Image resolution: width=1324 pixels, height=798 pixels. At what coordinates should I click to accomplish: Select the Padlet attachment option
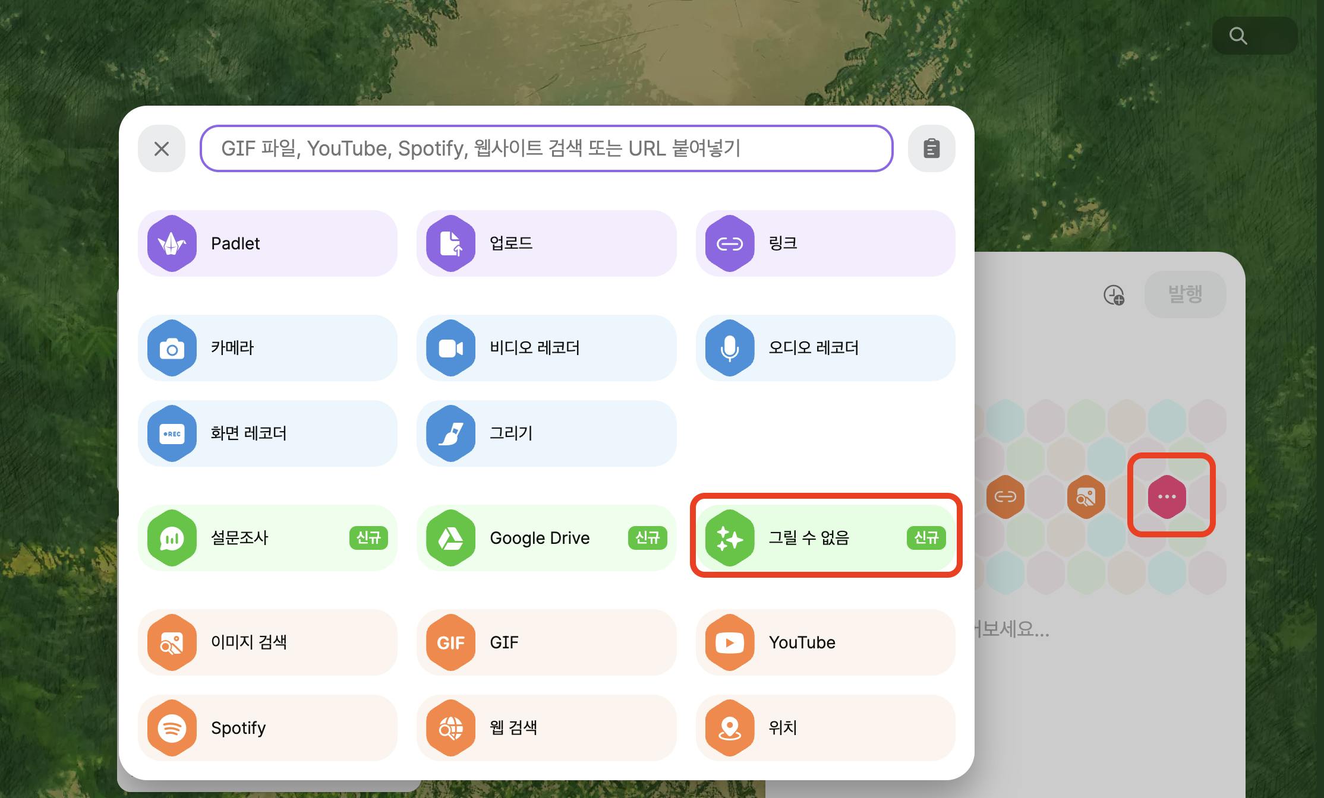(x=267, y=243)
